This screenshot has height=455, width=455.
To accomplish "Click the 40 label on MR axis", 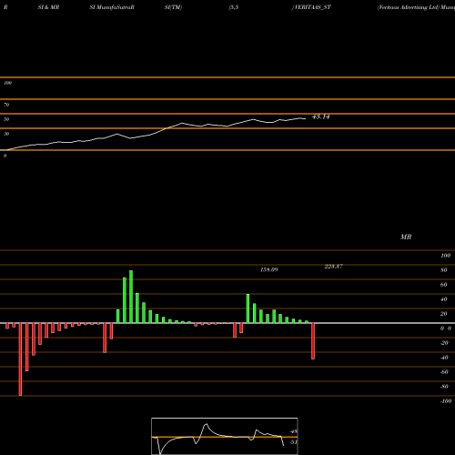I will click(444, 299).
